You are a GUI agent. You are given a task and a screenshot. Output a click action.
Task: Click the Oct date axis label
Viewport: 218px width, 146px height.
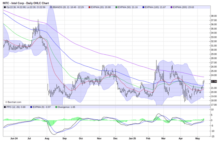pyautogui.click(x=81, y=138)
